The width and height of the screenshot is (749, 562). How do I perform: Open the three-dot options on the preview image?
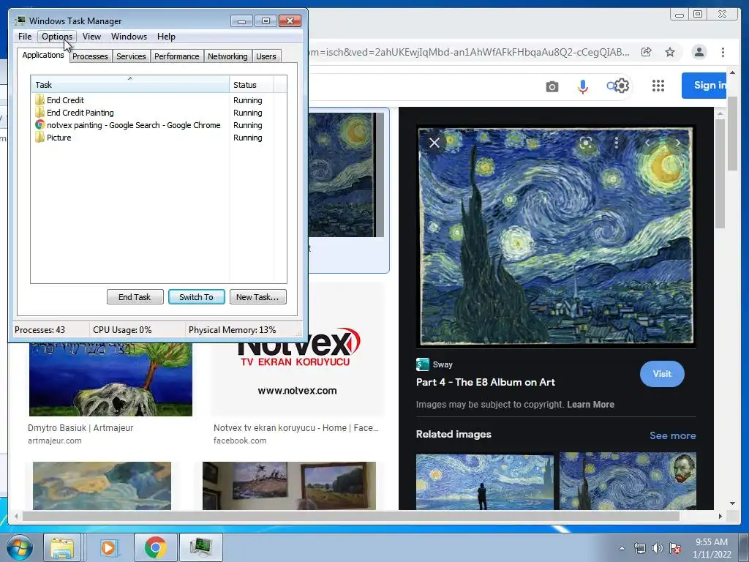(x=617, y=143)
